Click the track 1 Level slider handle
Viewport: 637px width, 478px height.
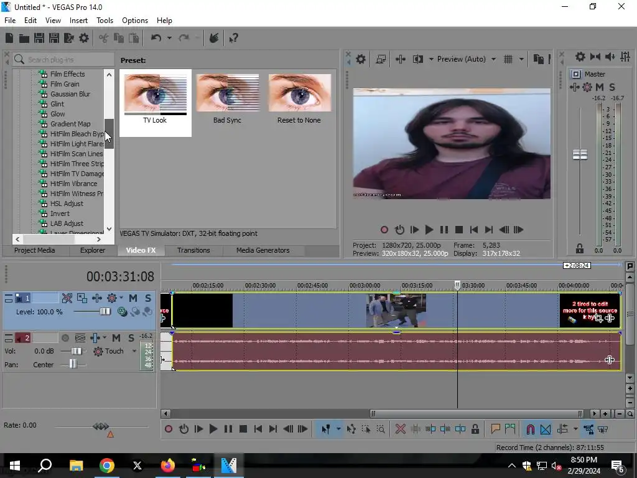pos(105,312)
